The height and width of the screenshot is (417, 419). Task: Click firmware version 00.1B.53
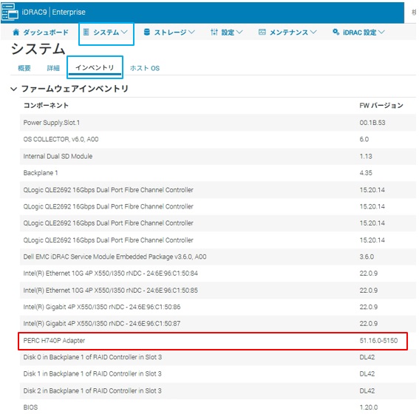pos(372,123)
